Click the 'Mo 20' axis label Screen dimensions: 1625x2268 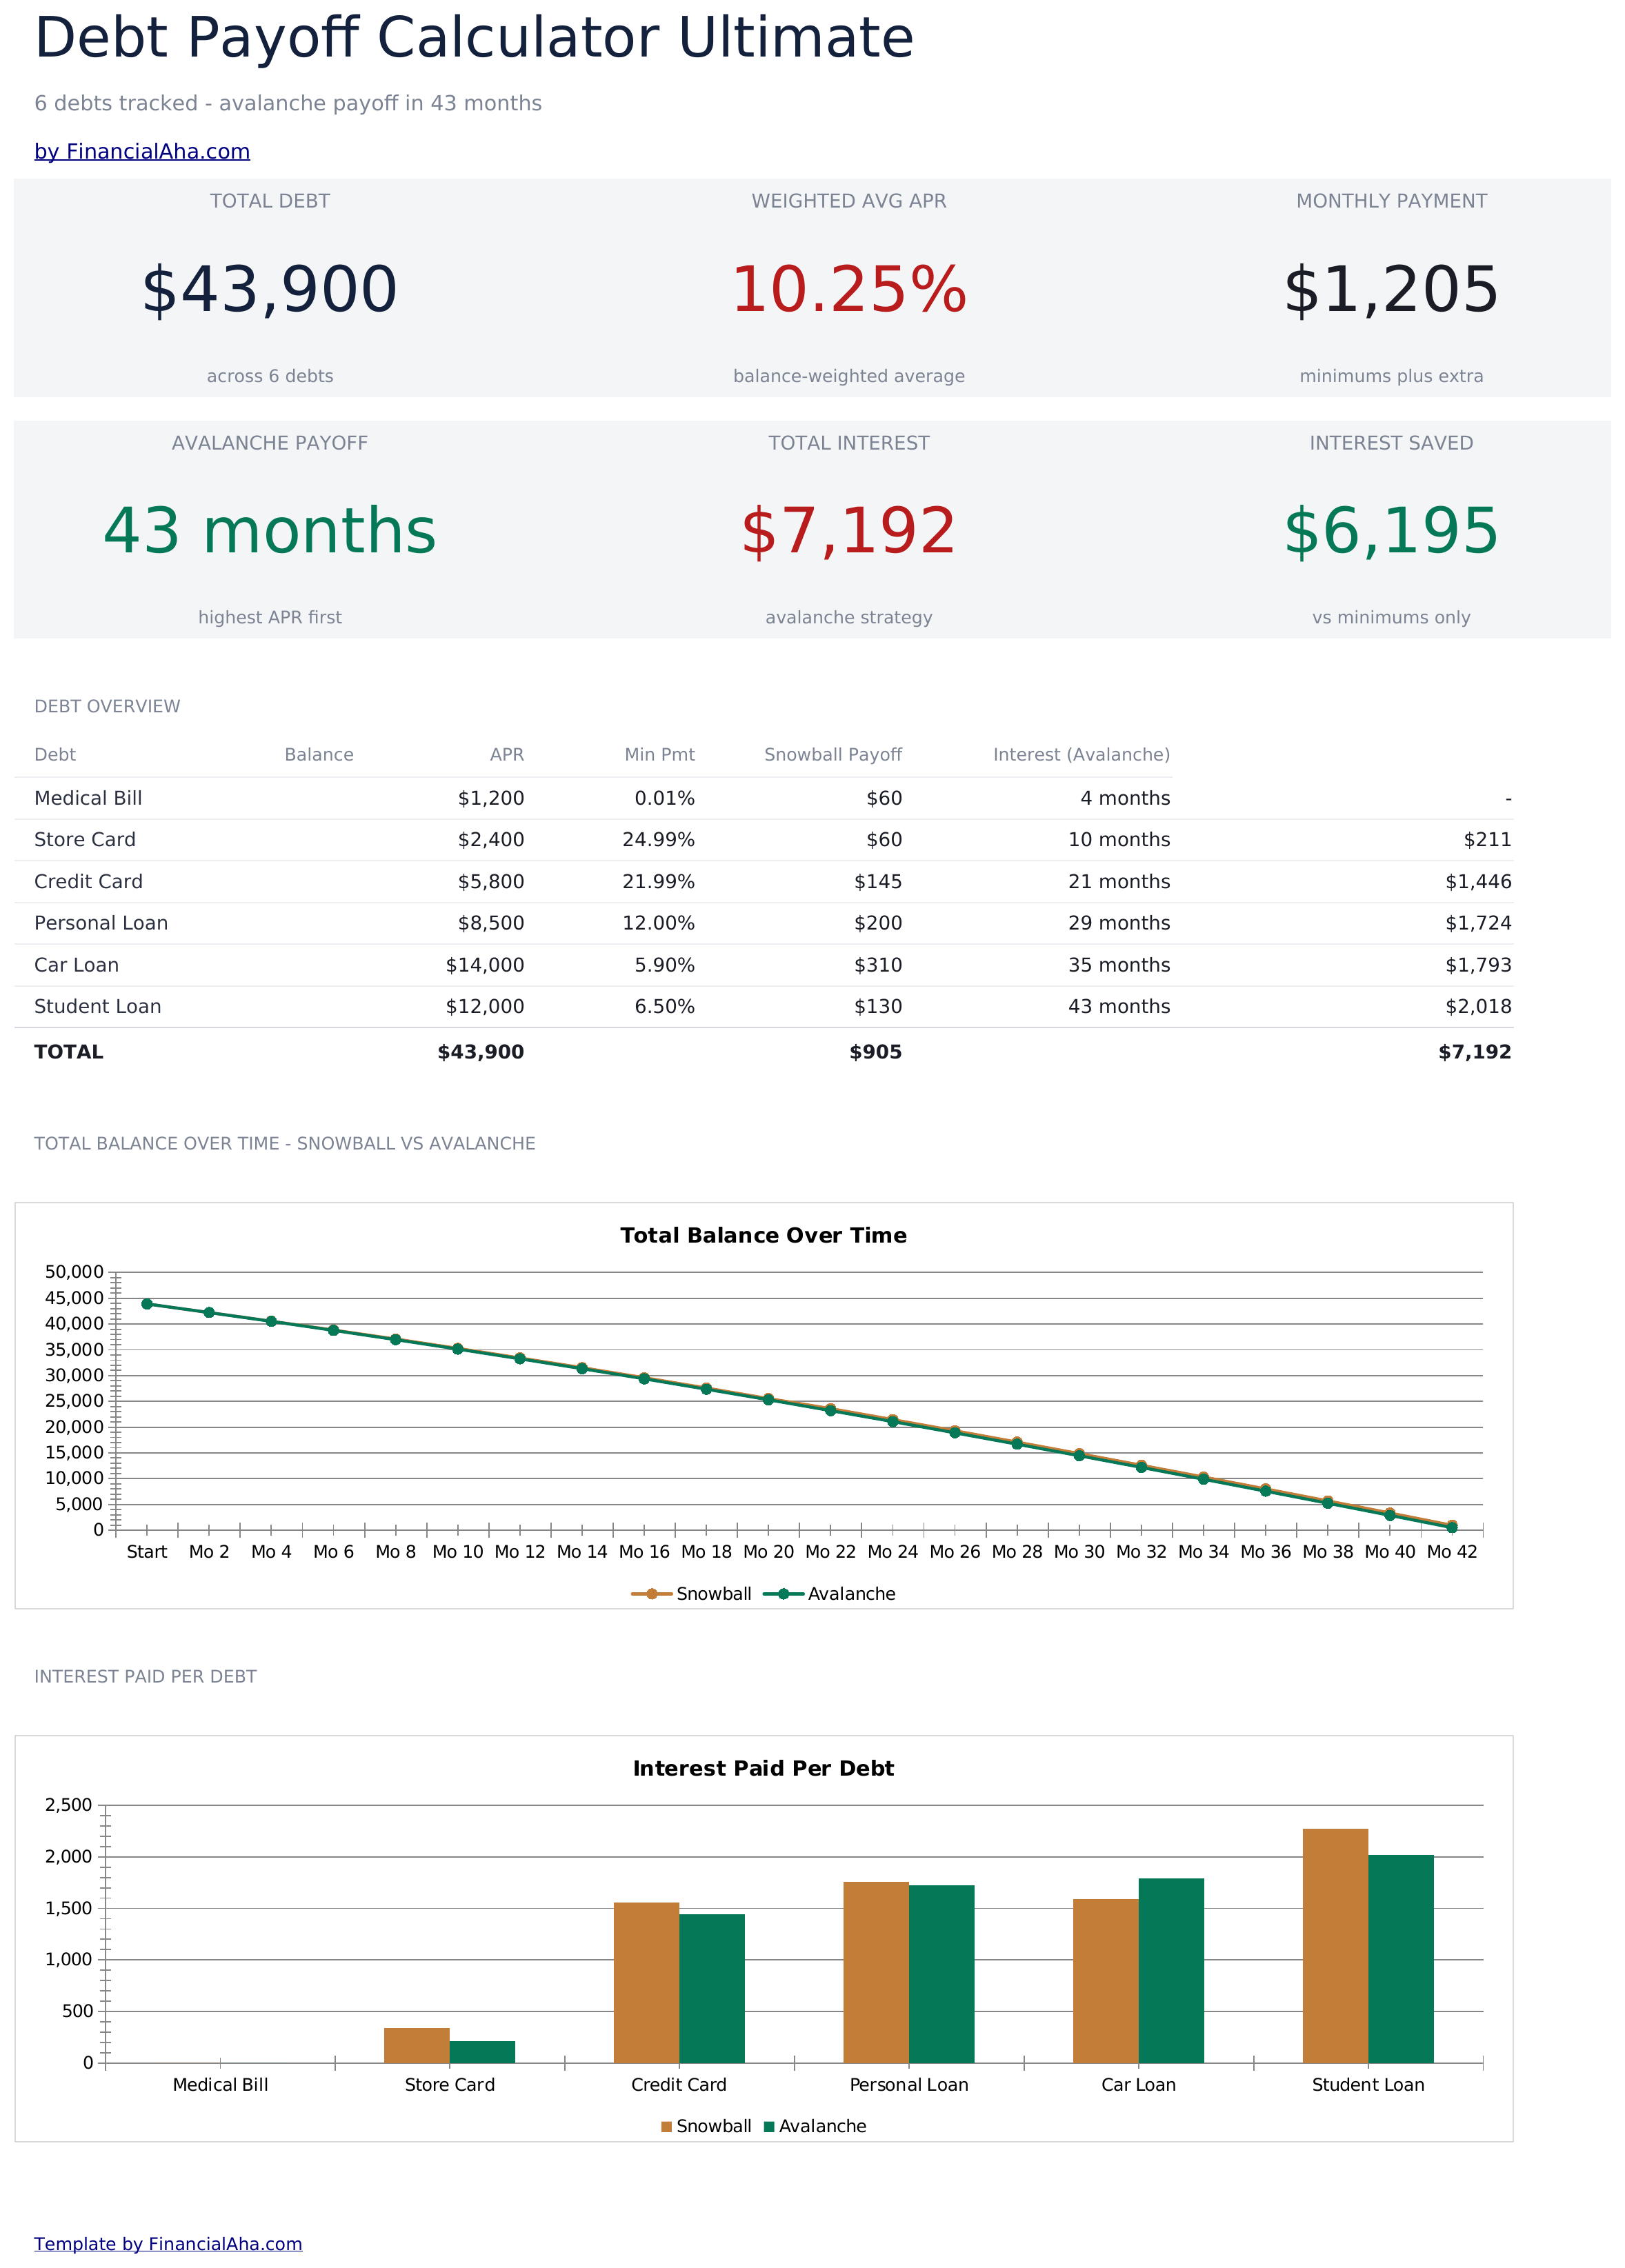(x=768, y=1552)
